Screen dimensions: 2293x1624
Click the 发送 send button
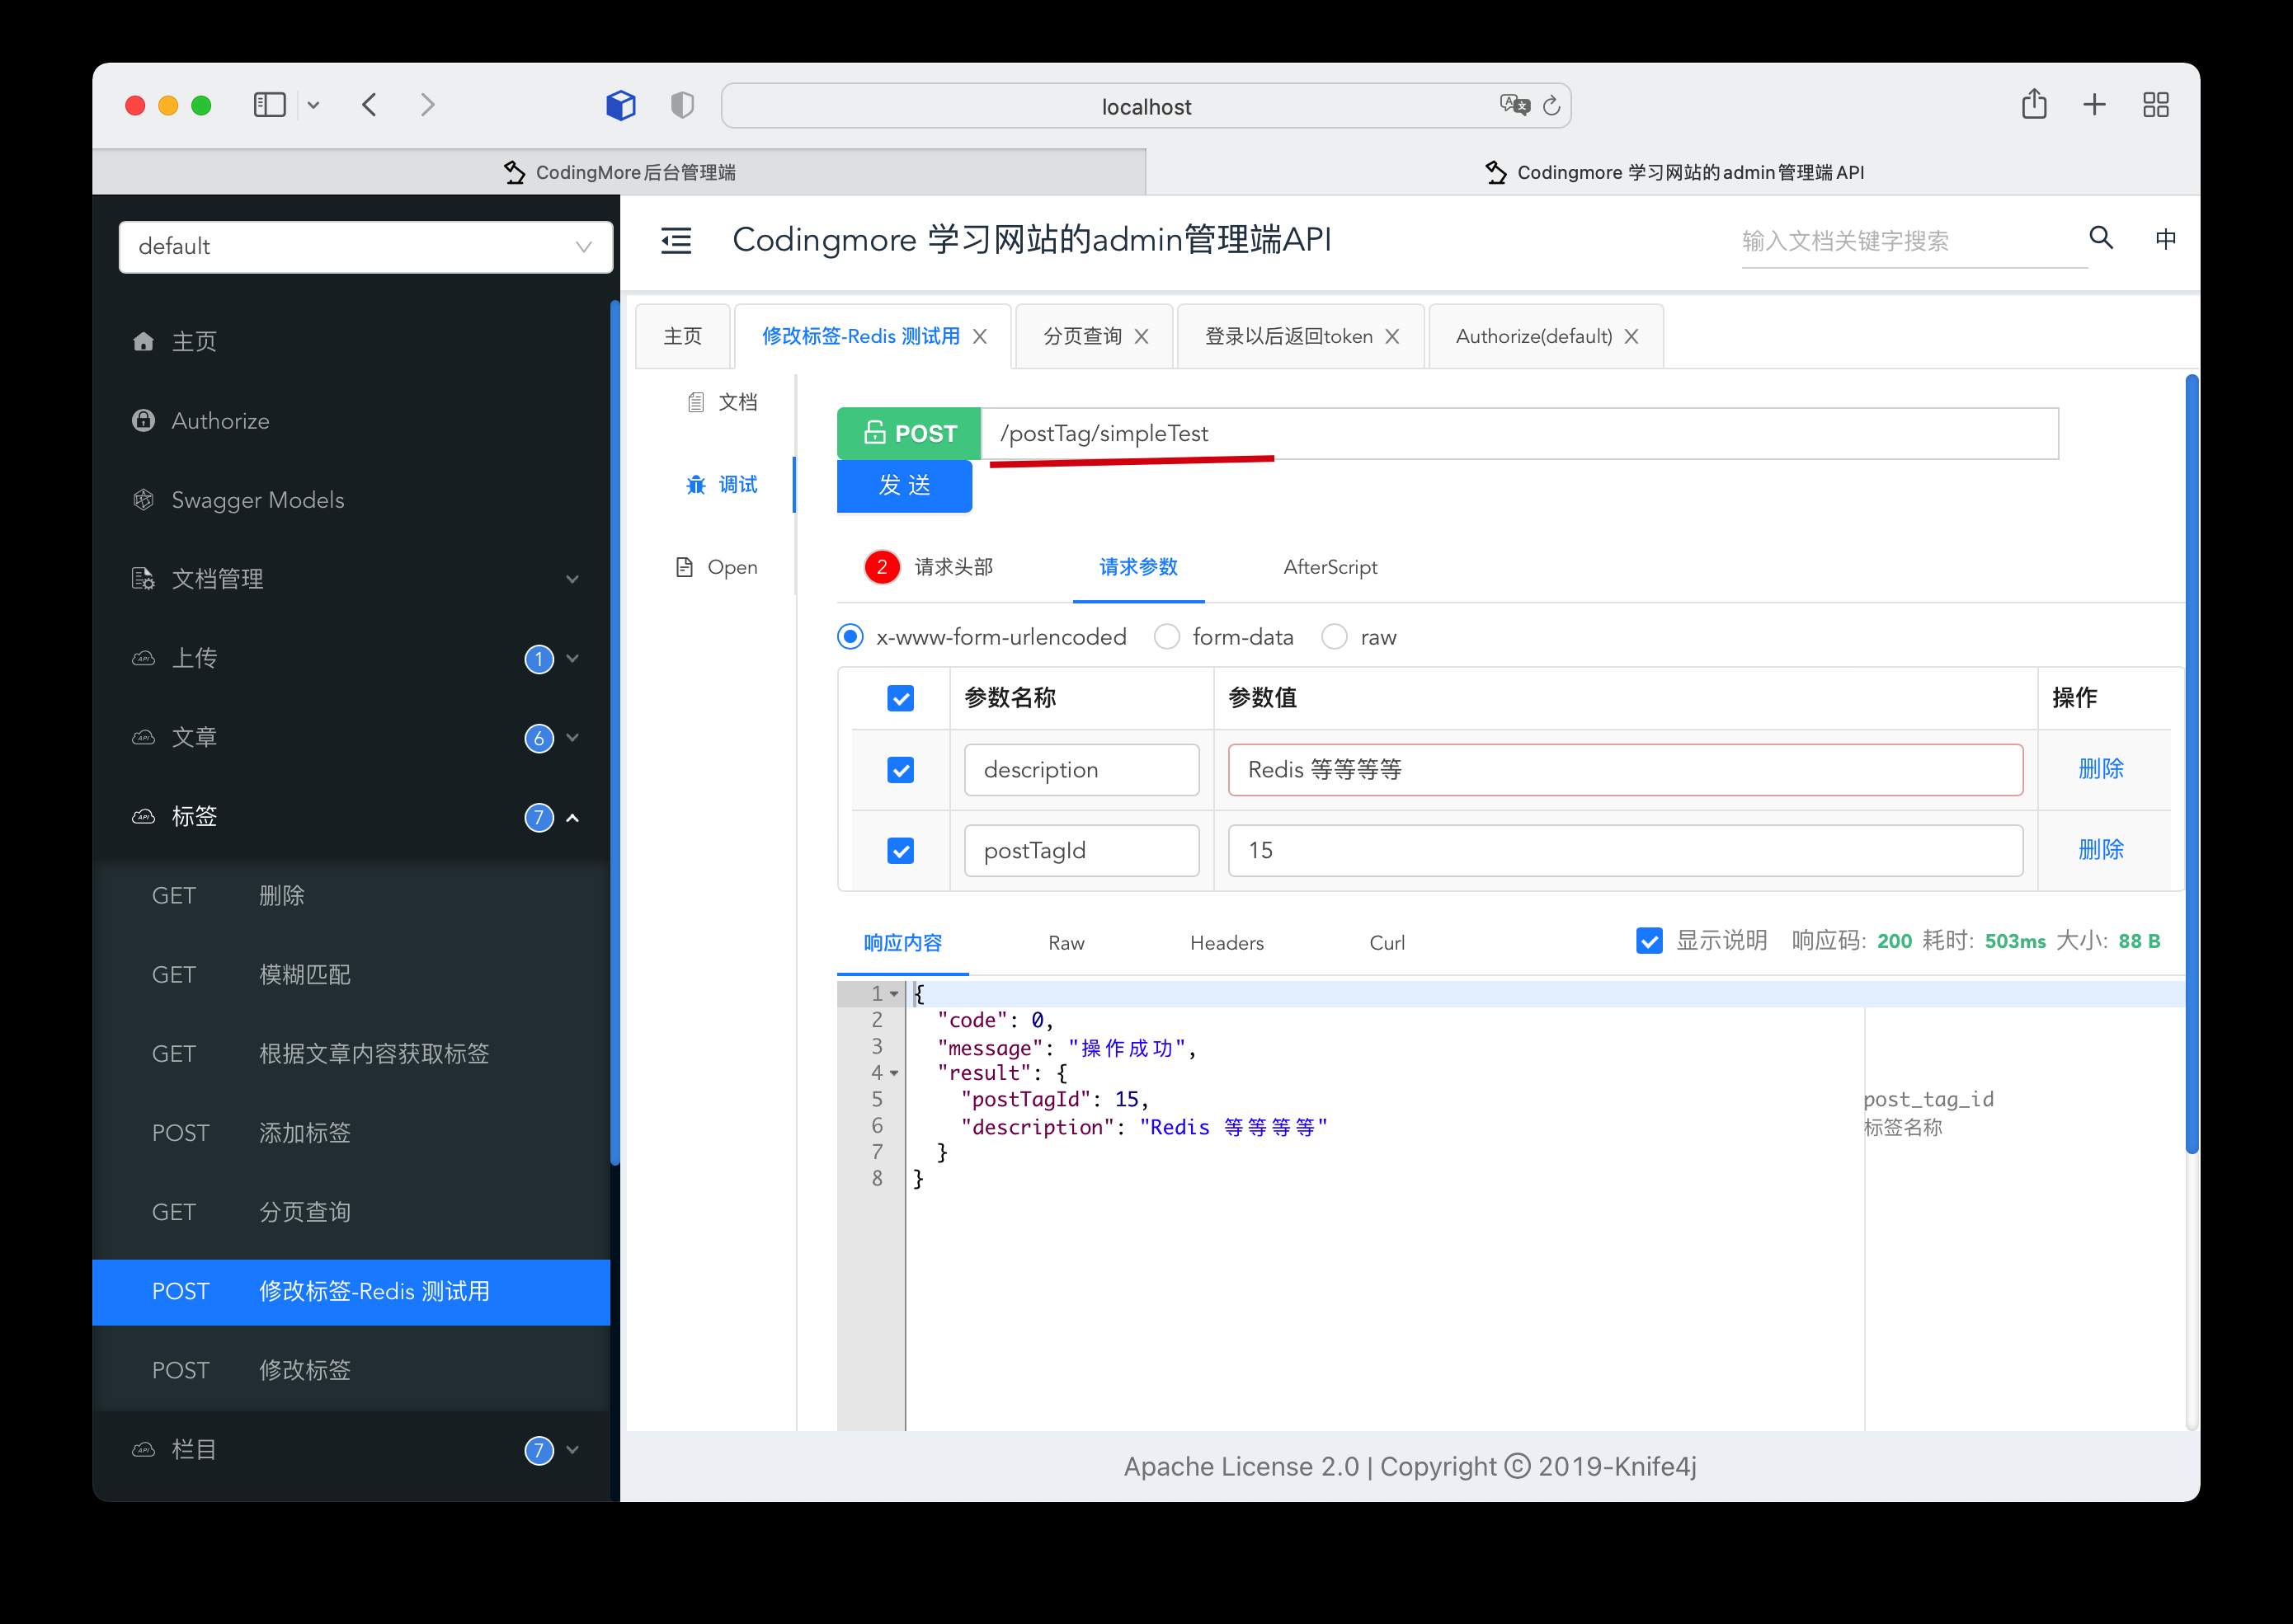(x=904, y=486)
